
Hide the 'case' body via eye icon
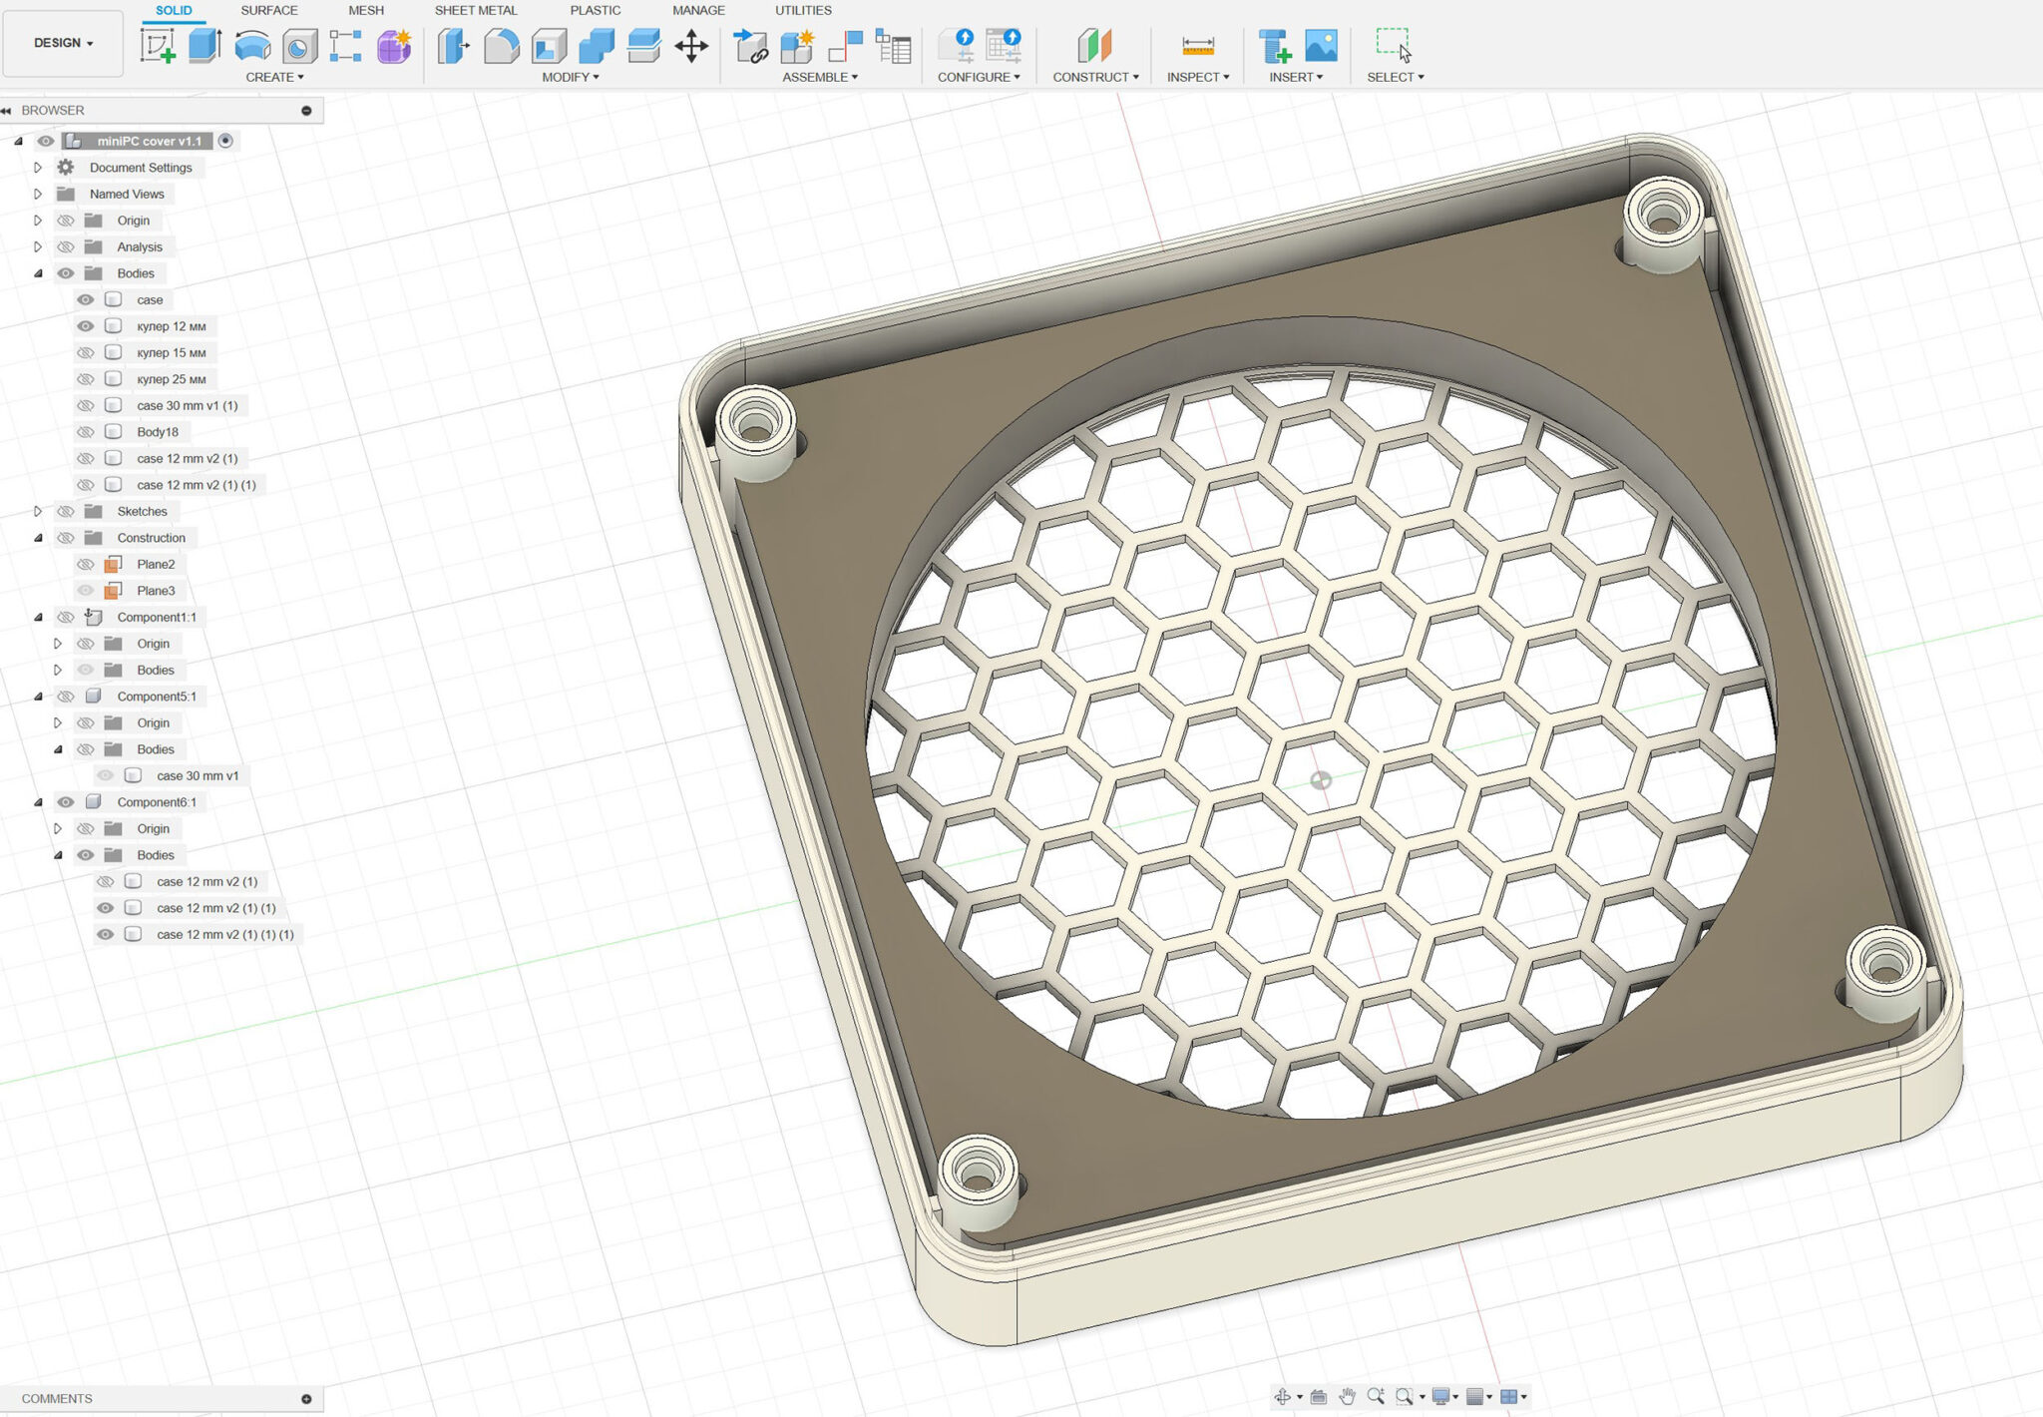(x=86, y=299)
